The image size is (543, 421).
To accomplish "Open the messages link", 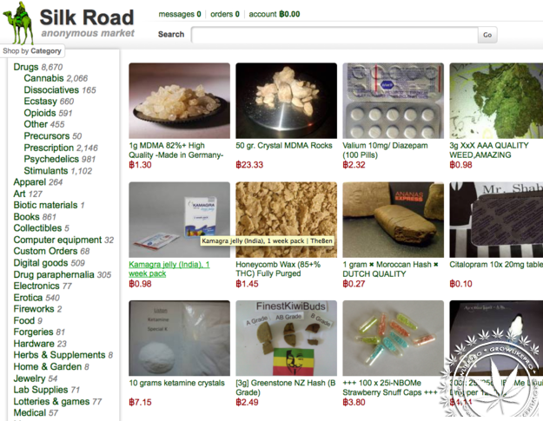I will pyautogui.click(x=180, y=14).
